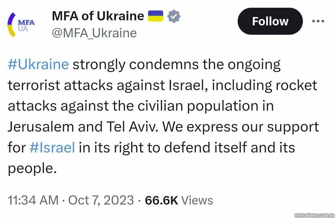Click the Ukraine flag emoji beside name
This screenshot has width=335, height=218.
pyautogui.click(x=156, y=16)
